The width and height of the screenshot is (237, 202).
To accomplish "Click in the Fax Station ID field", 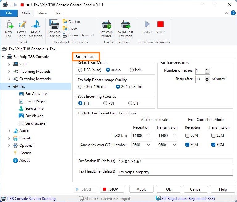I will [175, 162].
